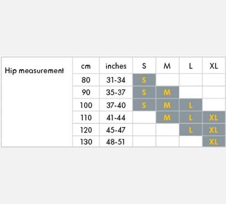Select the 130 cm row value
The image size is (226, 204).
click(x=86, y=142)
